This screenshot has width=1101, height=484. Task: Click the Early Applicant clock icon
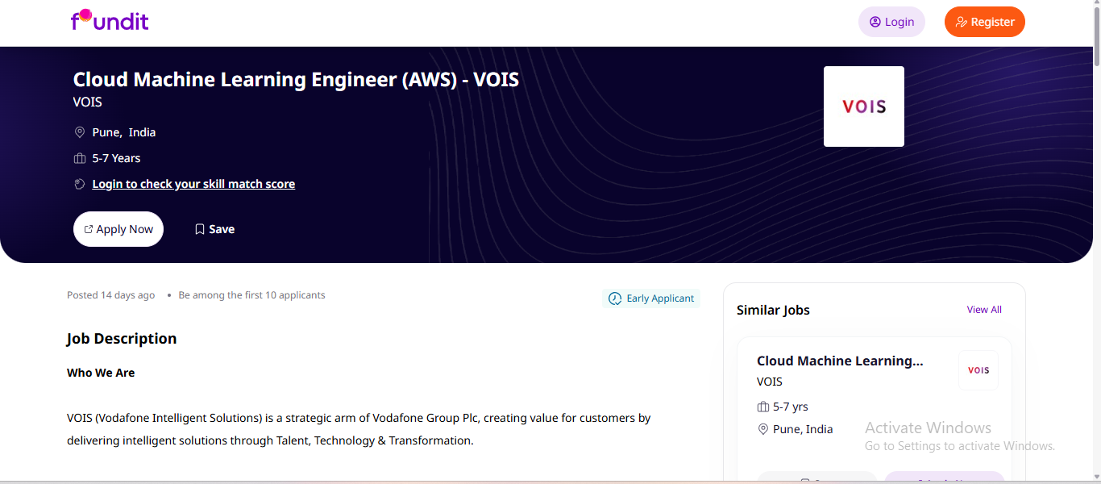(615, 298)
